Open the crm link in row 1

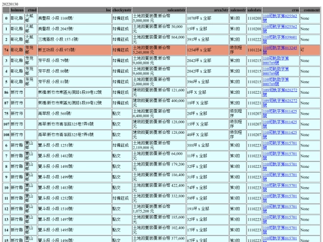tap(280, 29)
